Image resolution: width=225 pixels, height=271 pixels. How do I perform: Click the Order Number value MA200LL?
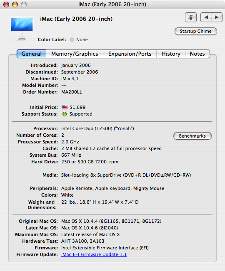pos(72,92)
